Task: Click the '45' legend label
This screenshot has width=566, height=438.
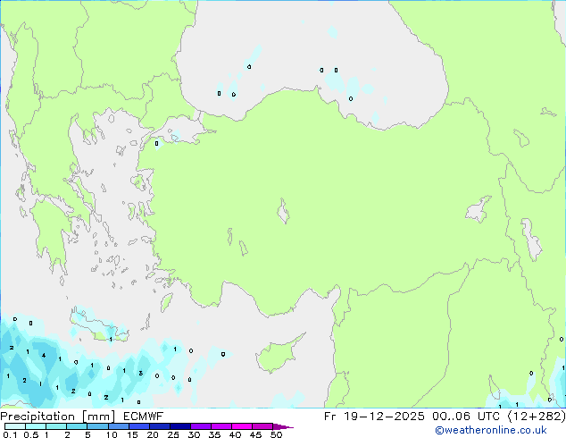Action: tap(255, 434)
